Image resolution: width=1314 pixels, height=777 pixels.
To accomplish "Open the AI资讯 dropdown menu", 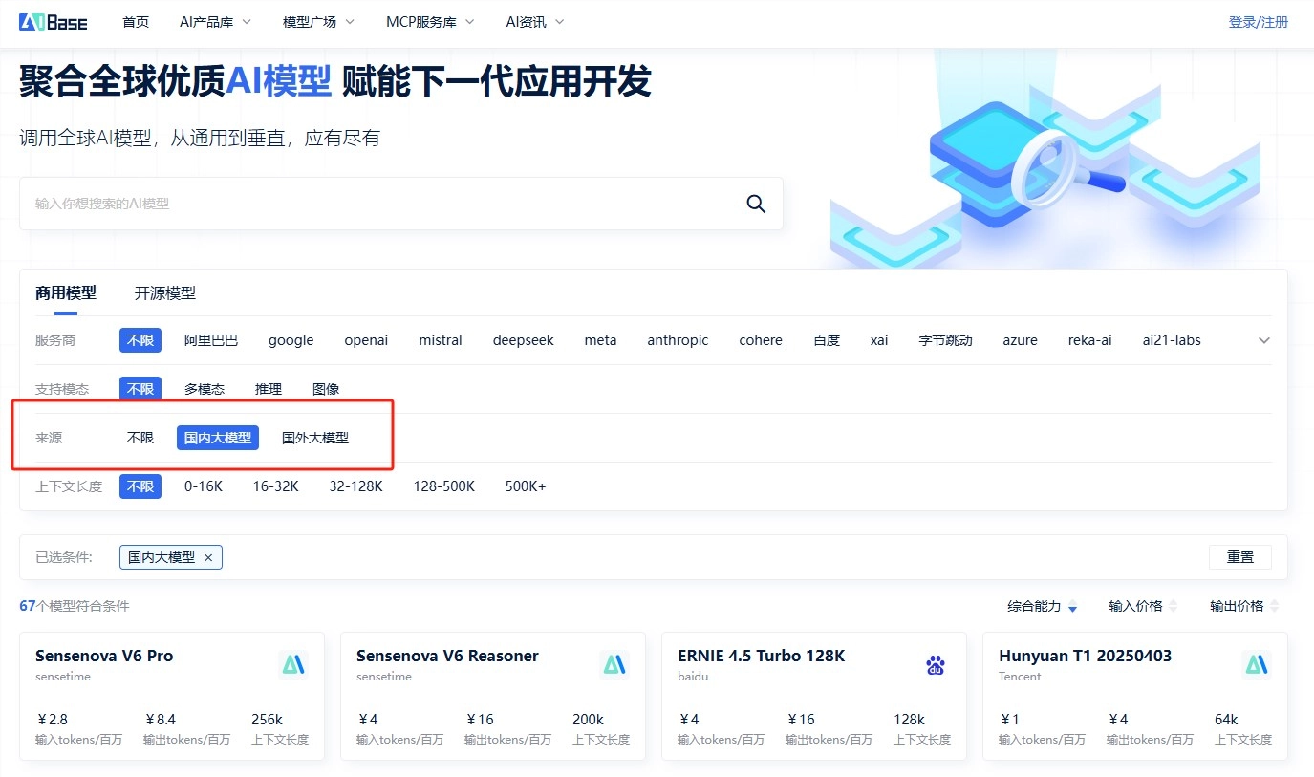I will [535, 22].
